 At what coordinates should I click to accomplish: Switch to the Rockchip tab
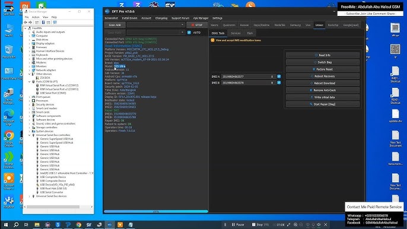333,25
